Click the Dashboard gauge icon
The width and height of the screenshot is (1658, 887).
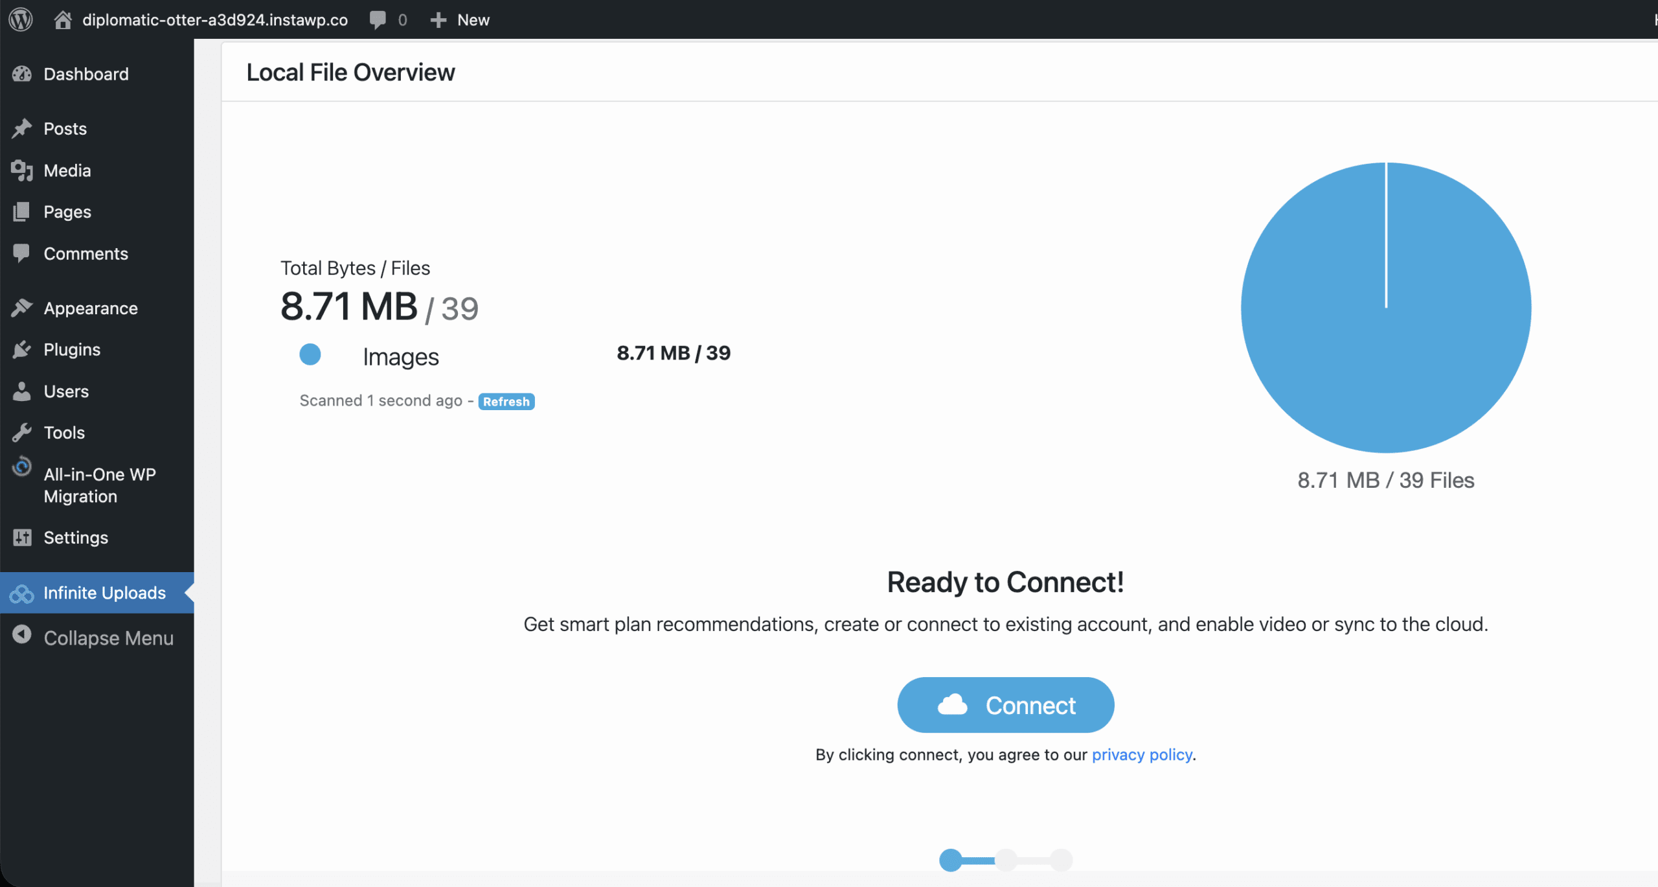(22, 74)
